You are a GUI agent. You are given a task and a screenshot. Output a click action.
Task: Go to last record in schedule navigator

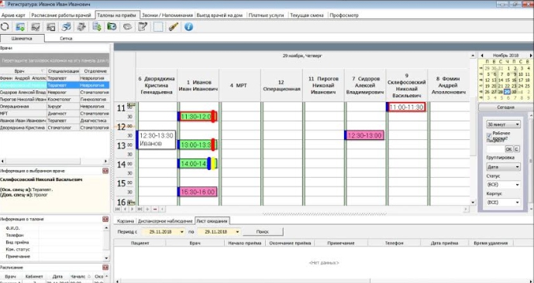[x=140, y=209]
